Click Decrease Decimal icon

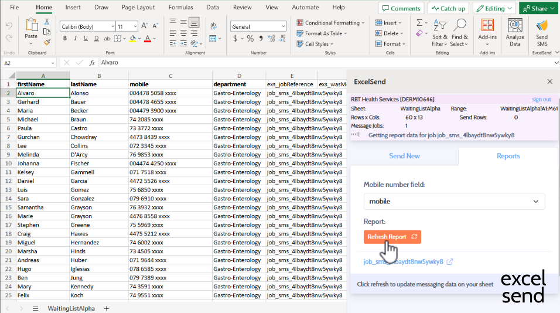click(282, 39)
